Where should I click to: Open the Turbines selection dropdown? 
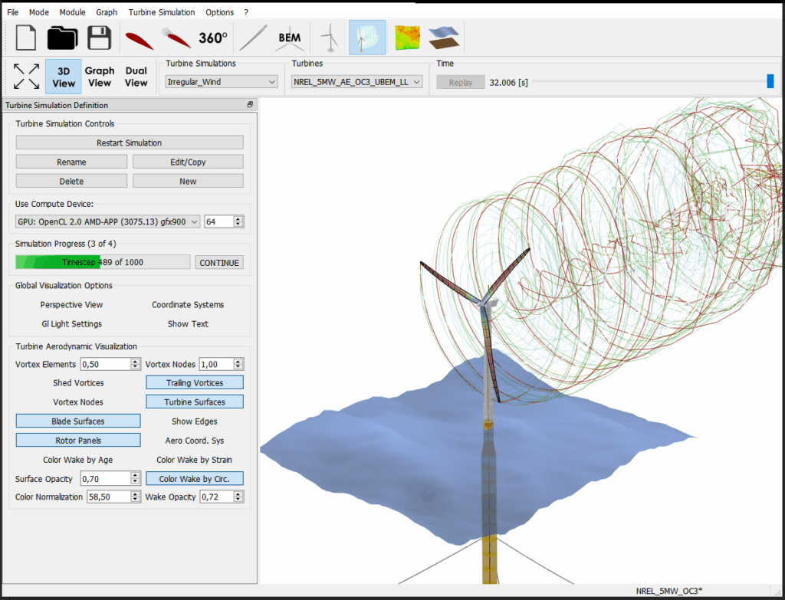pos(357,82)
